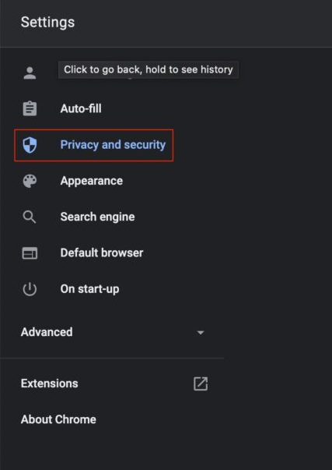Click the person profile icon
The width and height of the screenshot is (332, 470).
pyautogui.click(x=30, y=72)
